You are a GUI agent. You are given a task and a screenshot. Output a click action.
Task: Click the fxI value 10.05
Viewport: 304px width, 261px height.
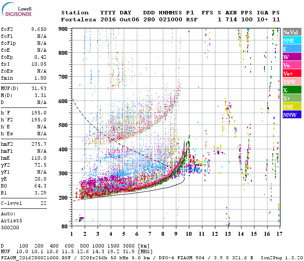[x=39, y=64]
